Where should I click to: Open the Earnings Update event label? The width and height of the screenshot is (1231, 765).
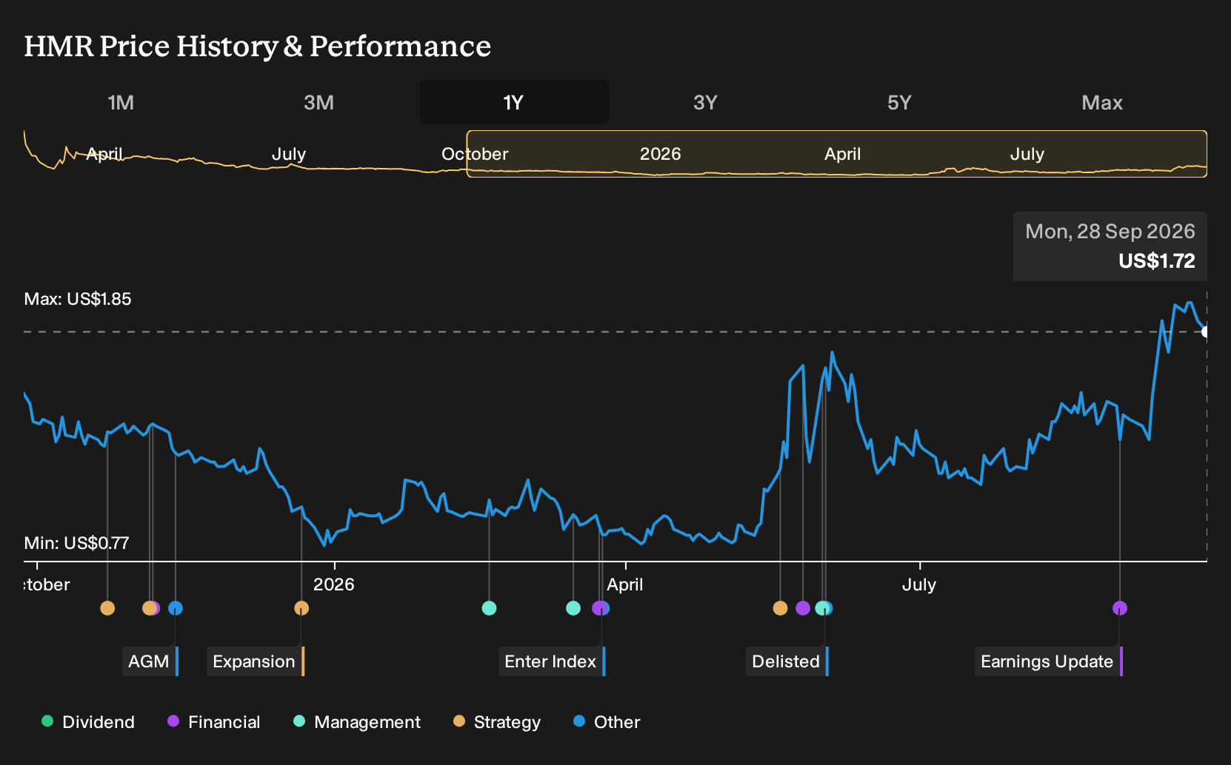click(x=1049, y=661)
